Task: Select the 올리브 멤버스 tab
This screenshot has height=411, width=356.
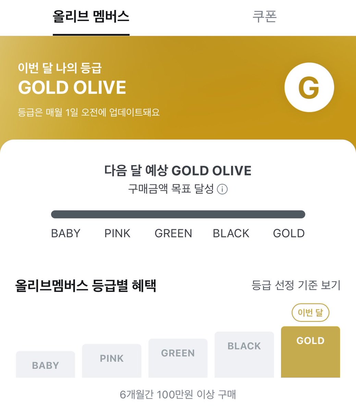Action: (91, 16)
